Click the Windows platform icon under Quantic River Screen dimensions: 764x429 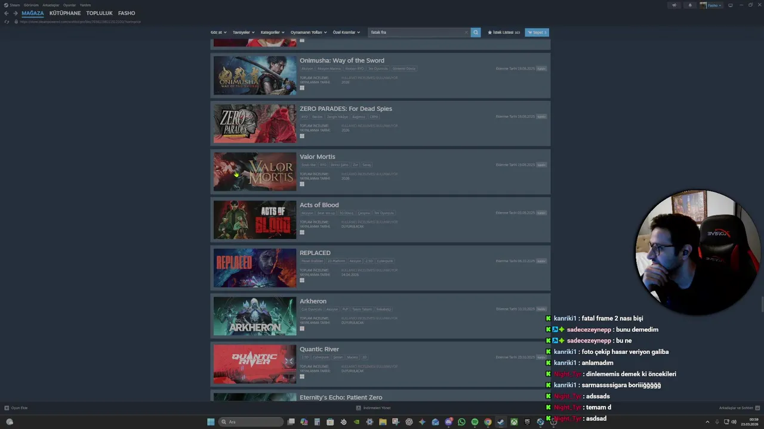pyautogui.click(x=302, y=377)
